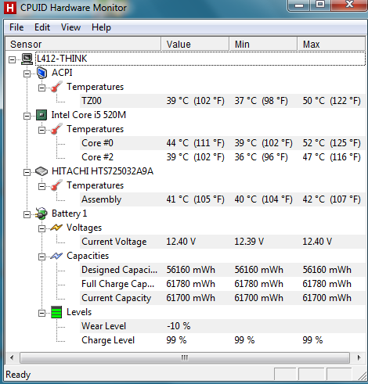Select the HITACHI hard drive icon
The width and height of the screenshot is (368, 384).
click(41, 171)
